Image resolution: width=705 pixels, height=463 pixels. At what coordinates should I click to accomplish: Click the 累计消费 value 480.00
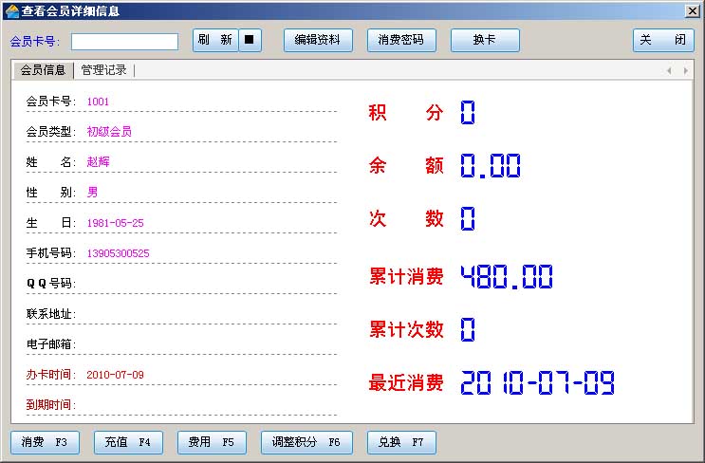tap(507, 276)
